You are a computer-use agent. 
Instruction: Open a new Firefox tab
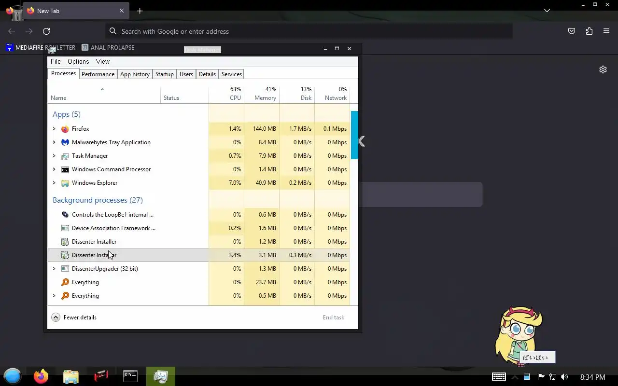[x=140, y=11]
